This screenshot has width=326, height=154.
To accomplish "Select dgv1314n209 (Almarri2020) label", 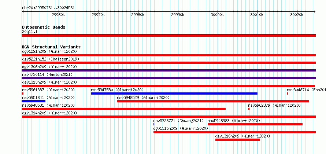I will 49,113.
